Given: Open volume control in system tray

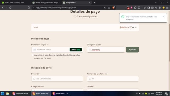Looking at the screenshot, I should [143, 94].
